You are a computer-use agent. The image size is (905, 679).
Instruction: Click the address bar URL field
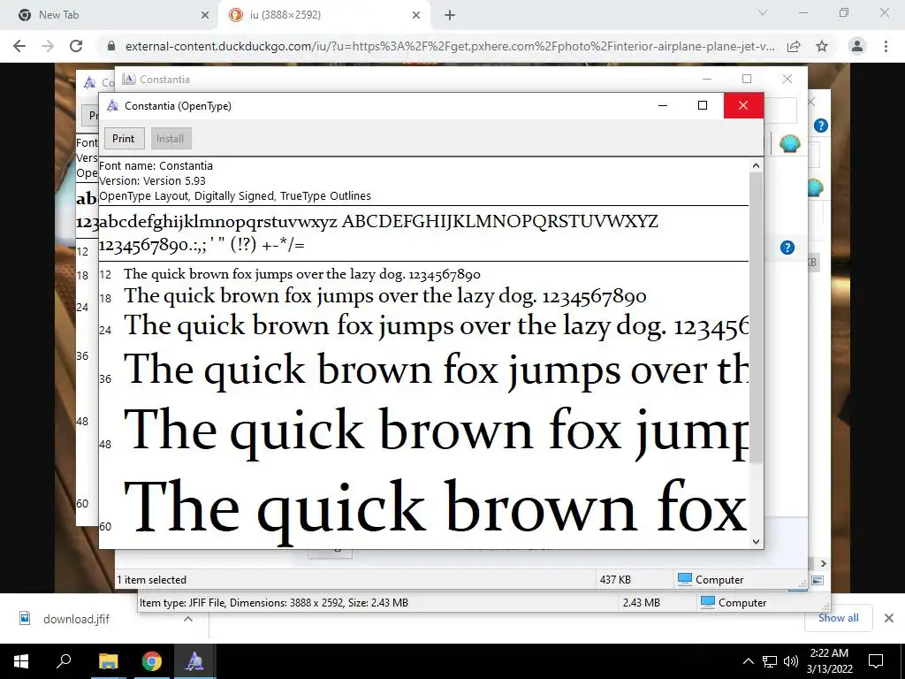pos(449,46)
